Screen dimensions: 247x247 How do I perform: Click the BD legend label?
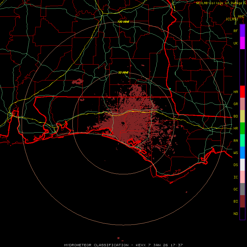pyautogui.click(x=235, y=116)
